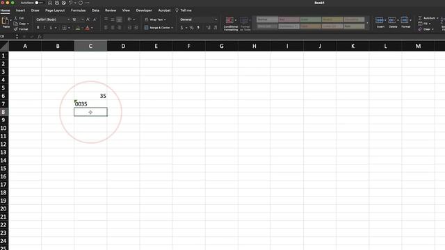The height and width of the screenshot is (250, 445).
Task: Select top align icon
Action: pos(106,19)
